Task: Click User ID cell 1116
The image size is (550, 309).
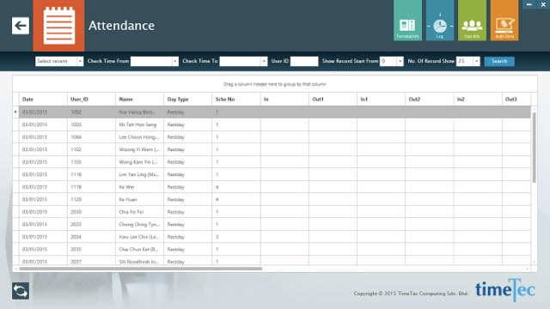Action: pos(91,174)
